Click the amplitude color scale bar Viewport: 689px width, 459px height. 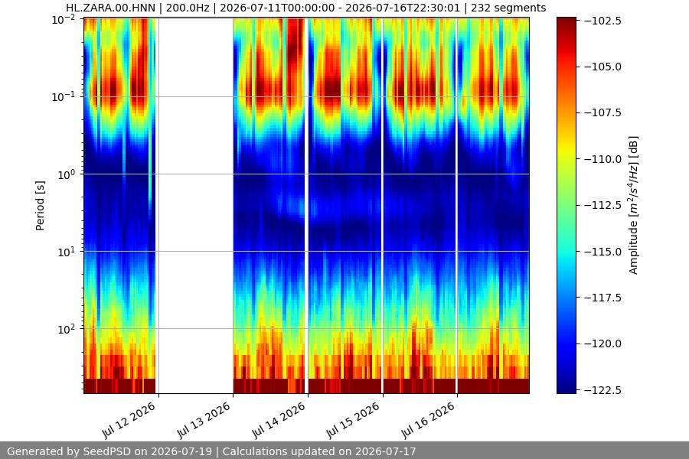pos(566,205)
